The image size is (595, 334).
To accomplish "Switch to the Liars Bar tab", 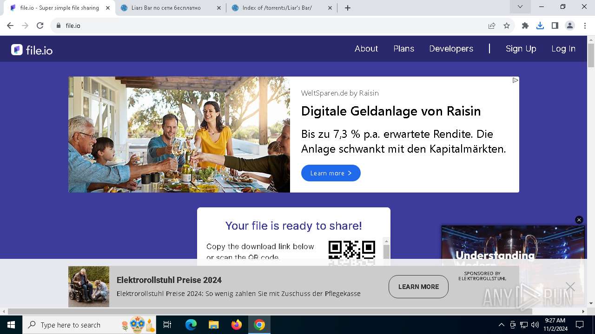I will [171, 8].
